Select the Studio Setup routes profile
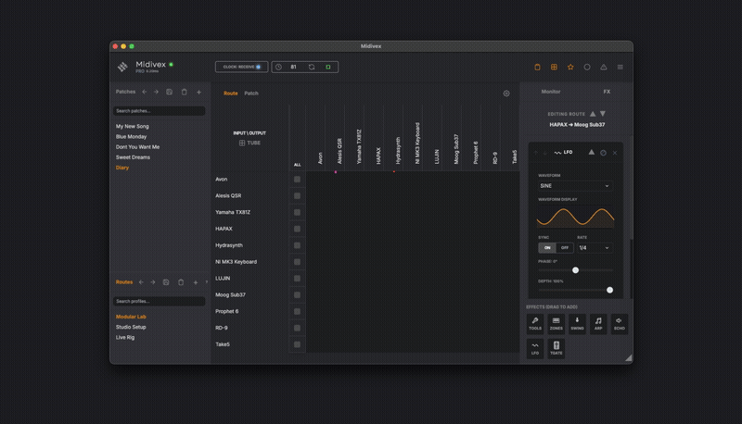Image resolution: width=742 pixels, height=424 pixels. pyautogui.click(x=131, y=327)
